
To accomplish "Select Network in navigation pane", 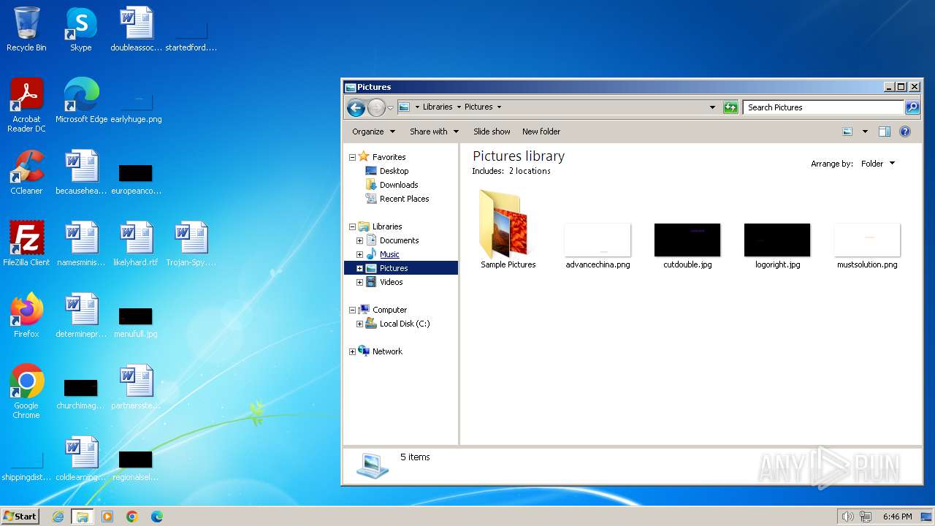I will click(387, 351).
